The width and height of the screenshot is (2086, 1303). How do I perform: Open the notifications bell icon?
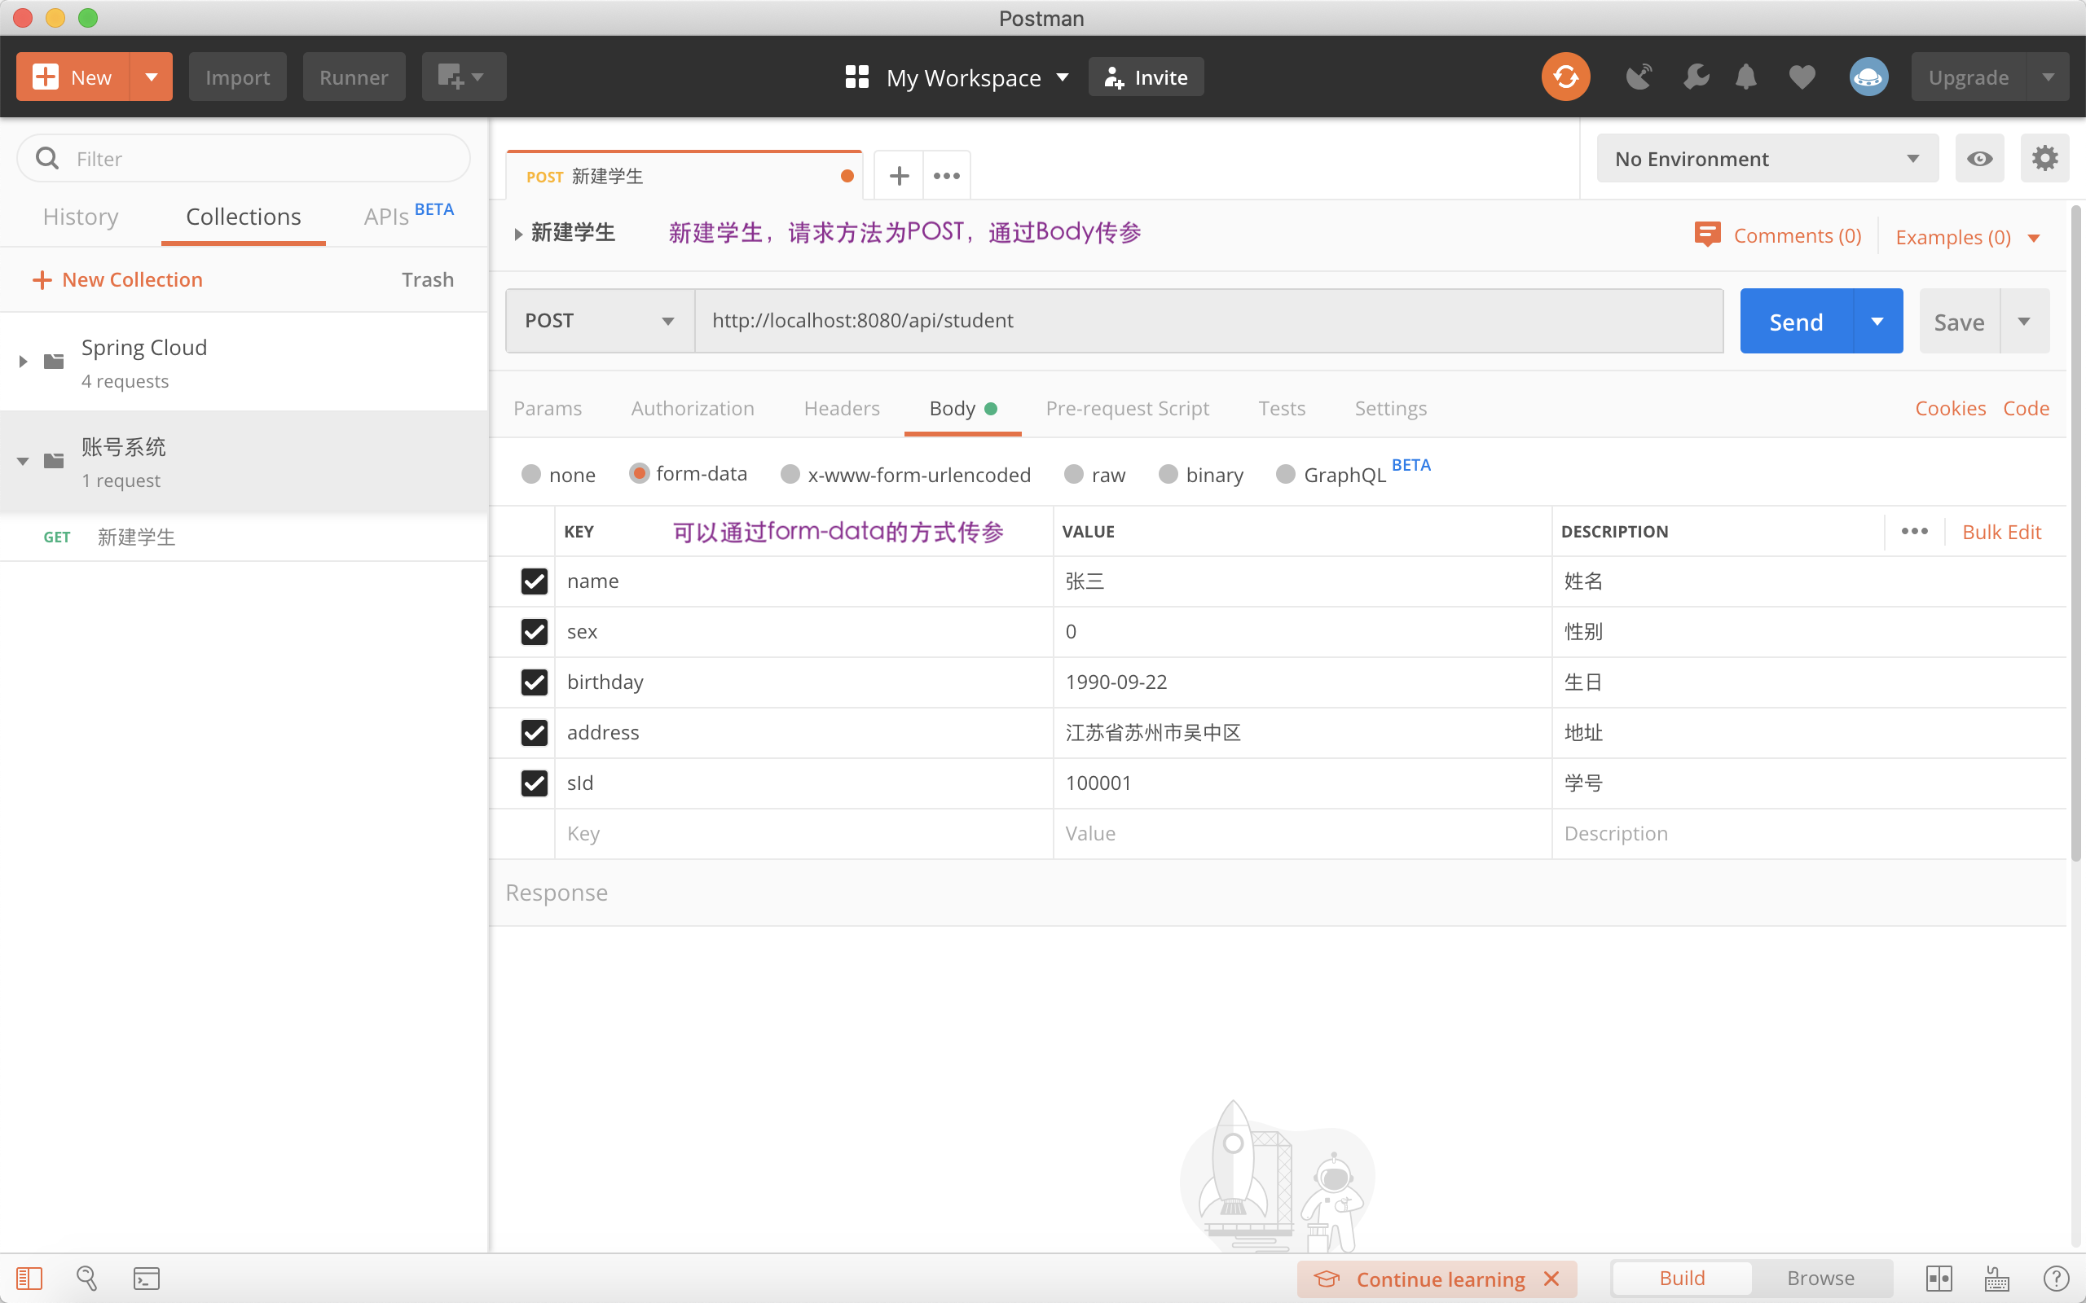tap(1745, 77)
